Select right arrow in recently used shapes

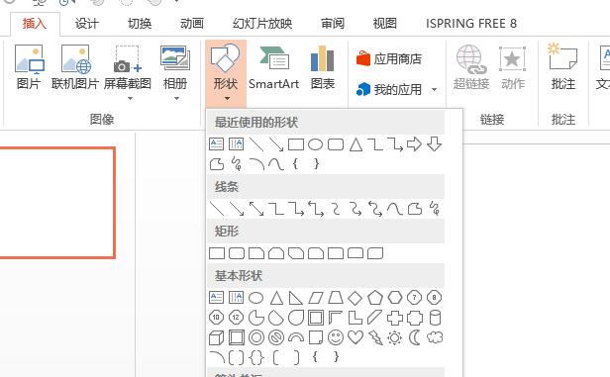pos(414,144)
